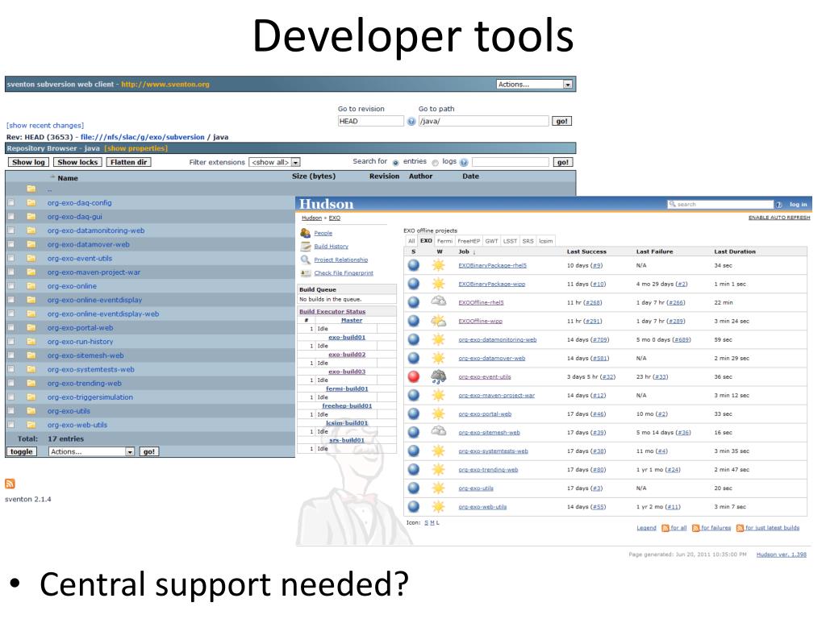Check the org-exo-daq-gui checkbox
This screenshot has height=619, width=826.
point(10,216)
